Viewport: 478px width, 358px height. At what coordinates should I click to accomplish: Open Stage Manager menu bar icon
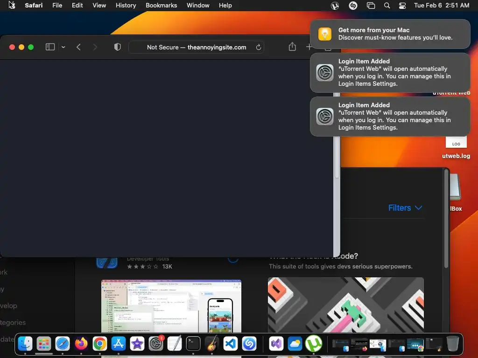371,6
